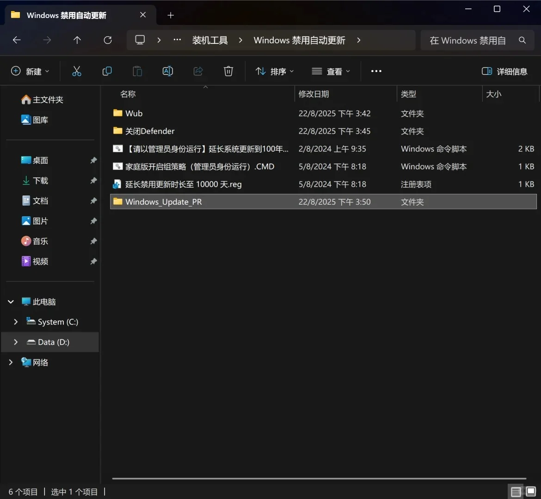Open the 查看 view options dropdown

coord(331,71)
